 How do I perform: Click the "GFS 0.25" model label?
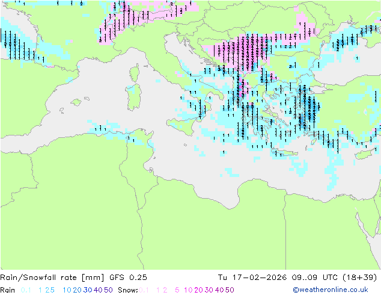point(128,278)
